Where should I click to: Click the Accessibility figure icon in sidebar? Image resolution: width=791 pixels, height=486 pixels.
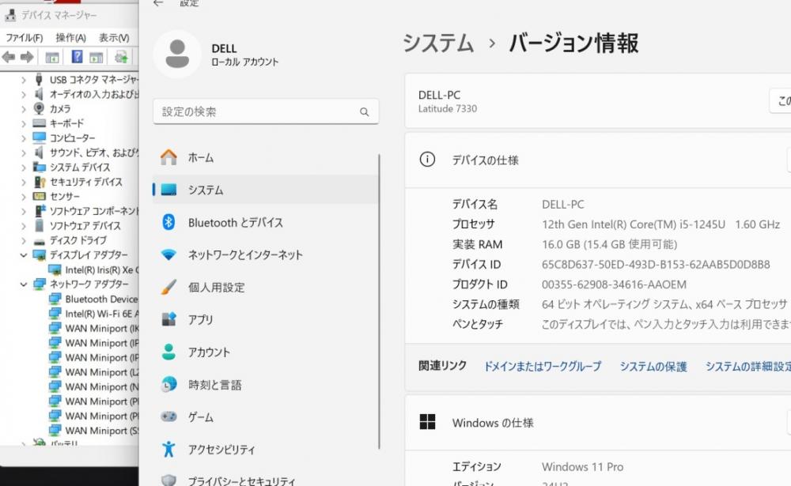(x=169, y=449)
